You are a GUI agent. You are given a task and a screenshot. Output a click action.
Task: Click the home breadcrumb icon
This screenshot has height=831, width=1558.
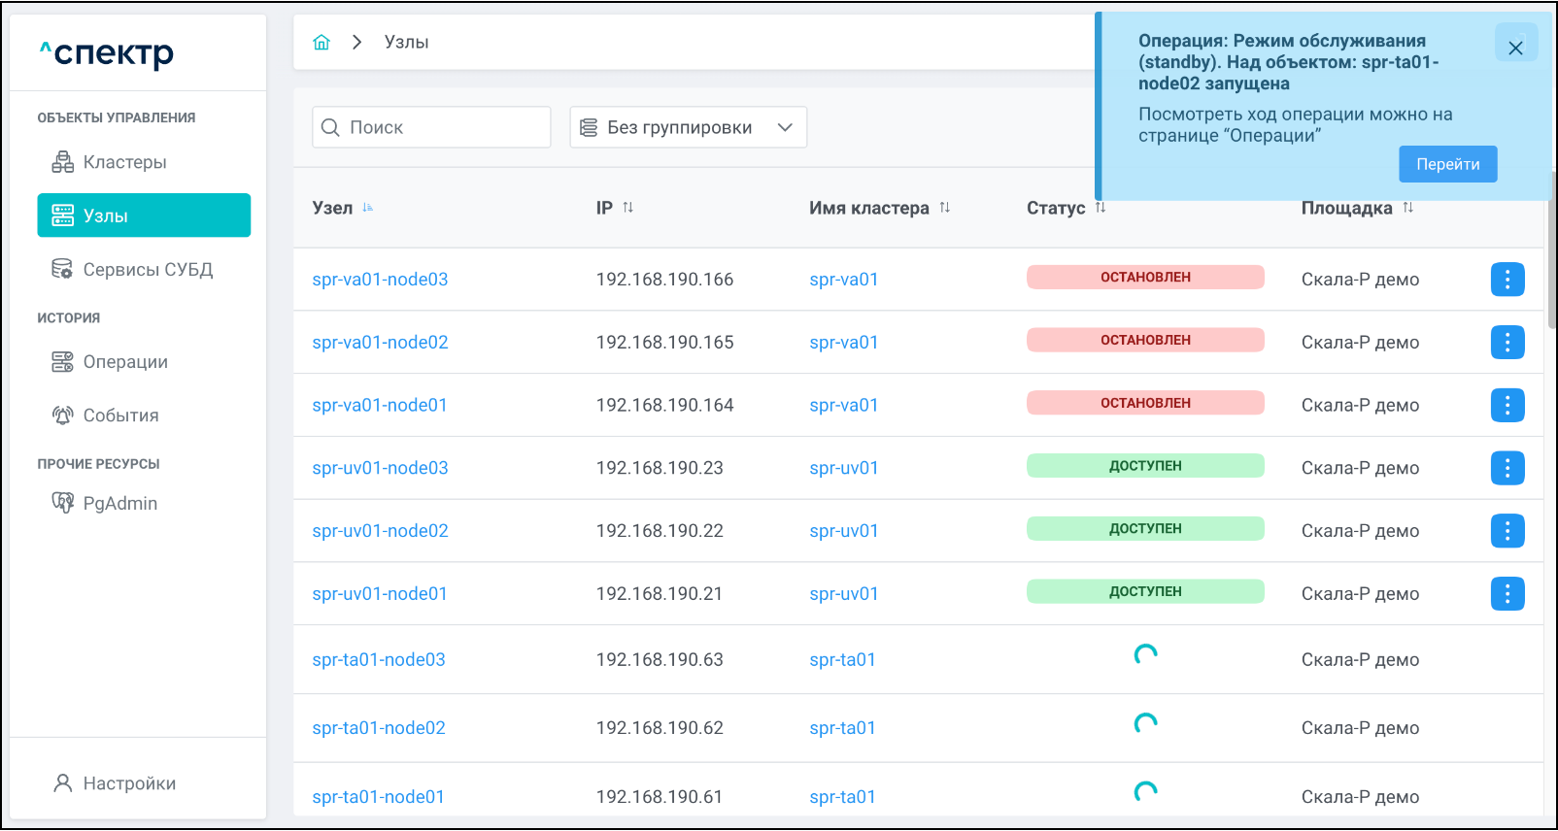pyautogui.click(x=322, y=42)
